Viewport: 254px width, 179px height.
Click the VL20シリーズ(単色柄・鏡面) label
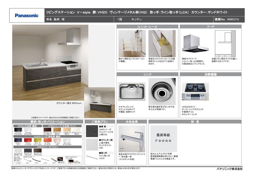48,136
